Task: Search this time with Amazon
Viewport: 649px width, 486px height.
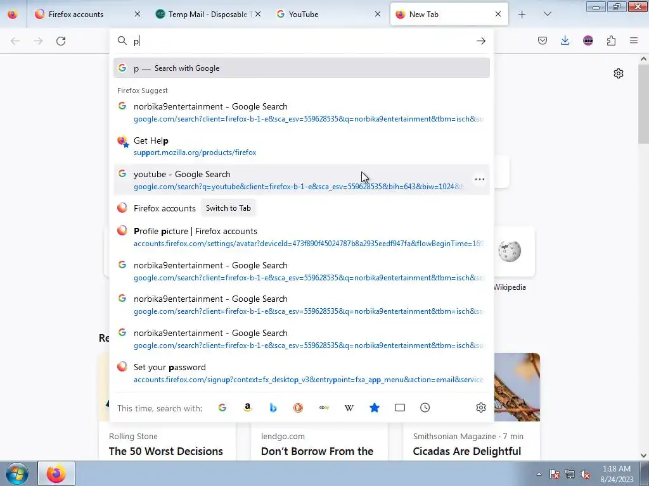Action: 248,408
